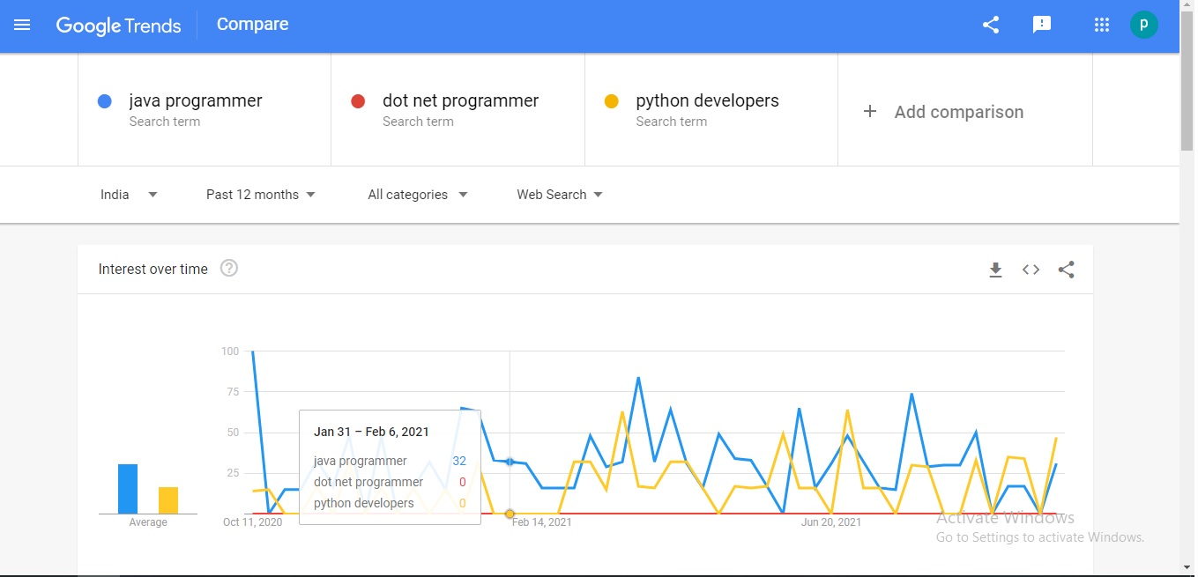Open the hamburger main menu
This screenshot has height=577, width=1198.
[x=22, y=26]
